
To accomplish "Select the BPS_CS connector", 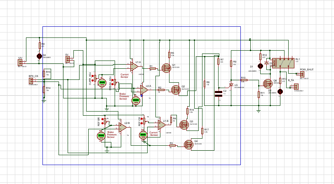I will [x=31, y=81].
